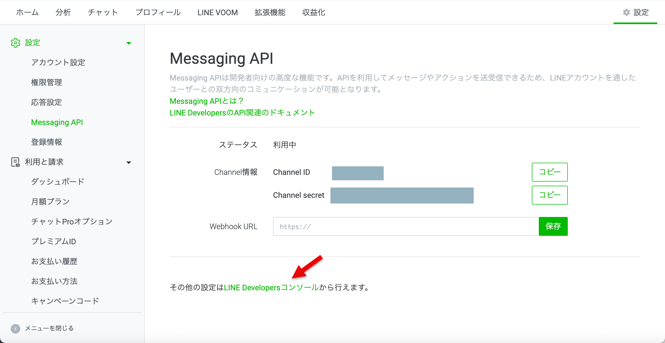Open 月額プラン in the sidebar
This screenshot has height=343, width=665.
click(50, 201)
